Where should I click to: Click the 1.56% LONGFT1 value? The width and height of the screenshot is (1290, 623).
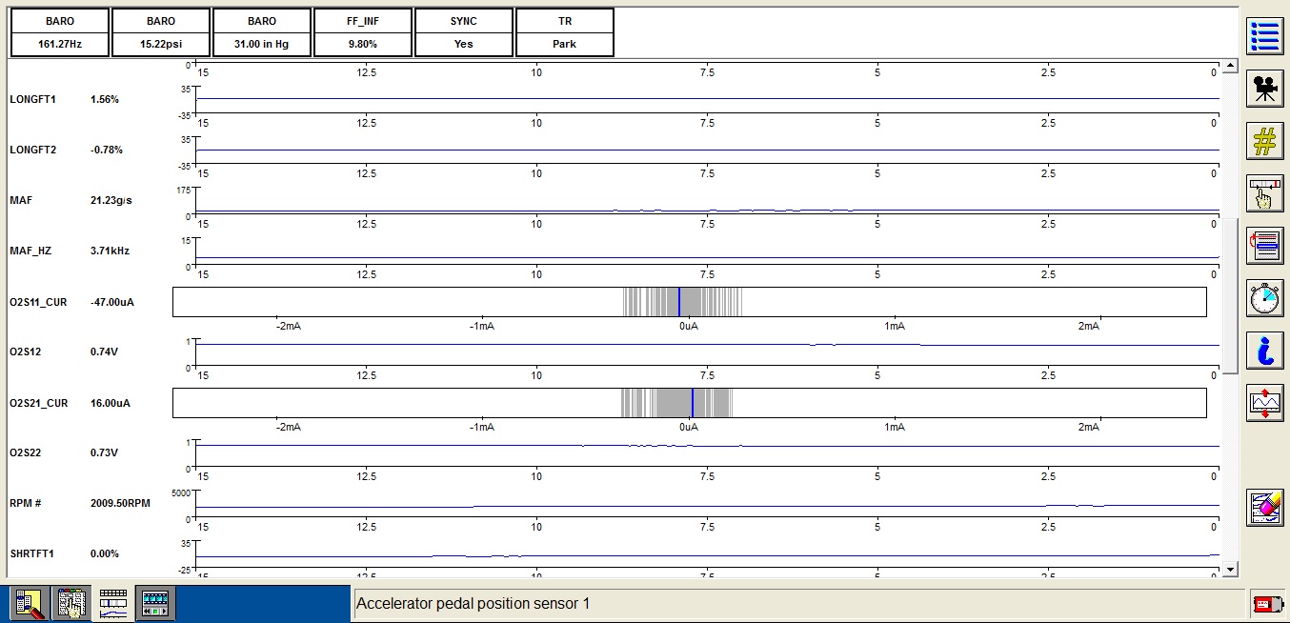pyautogui.click(x=105, y=99)
